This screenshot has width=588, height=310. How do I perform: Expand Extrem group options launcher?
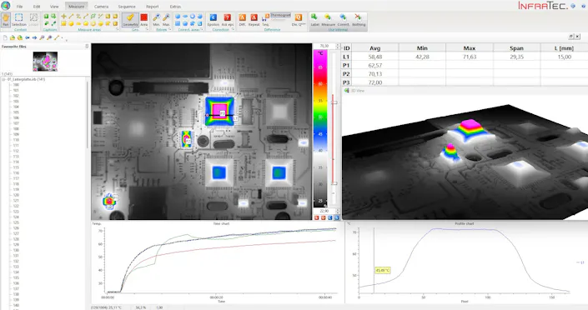[169, 29]
